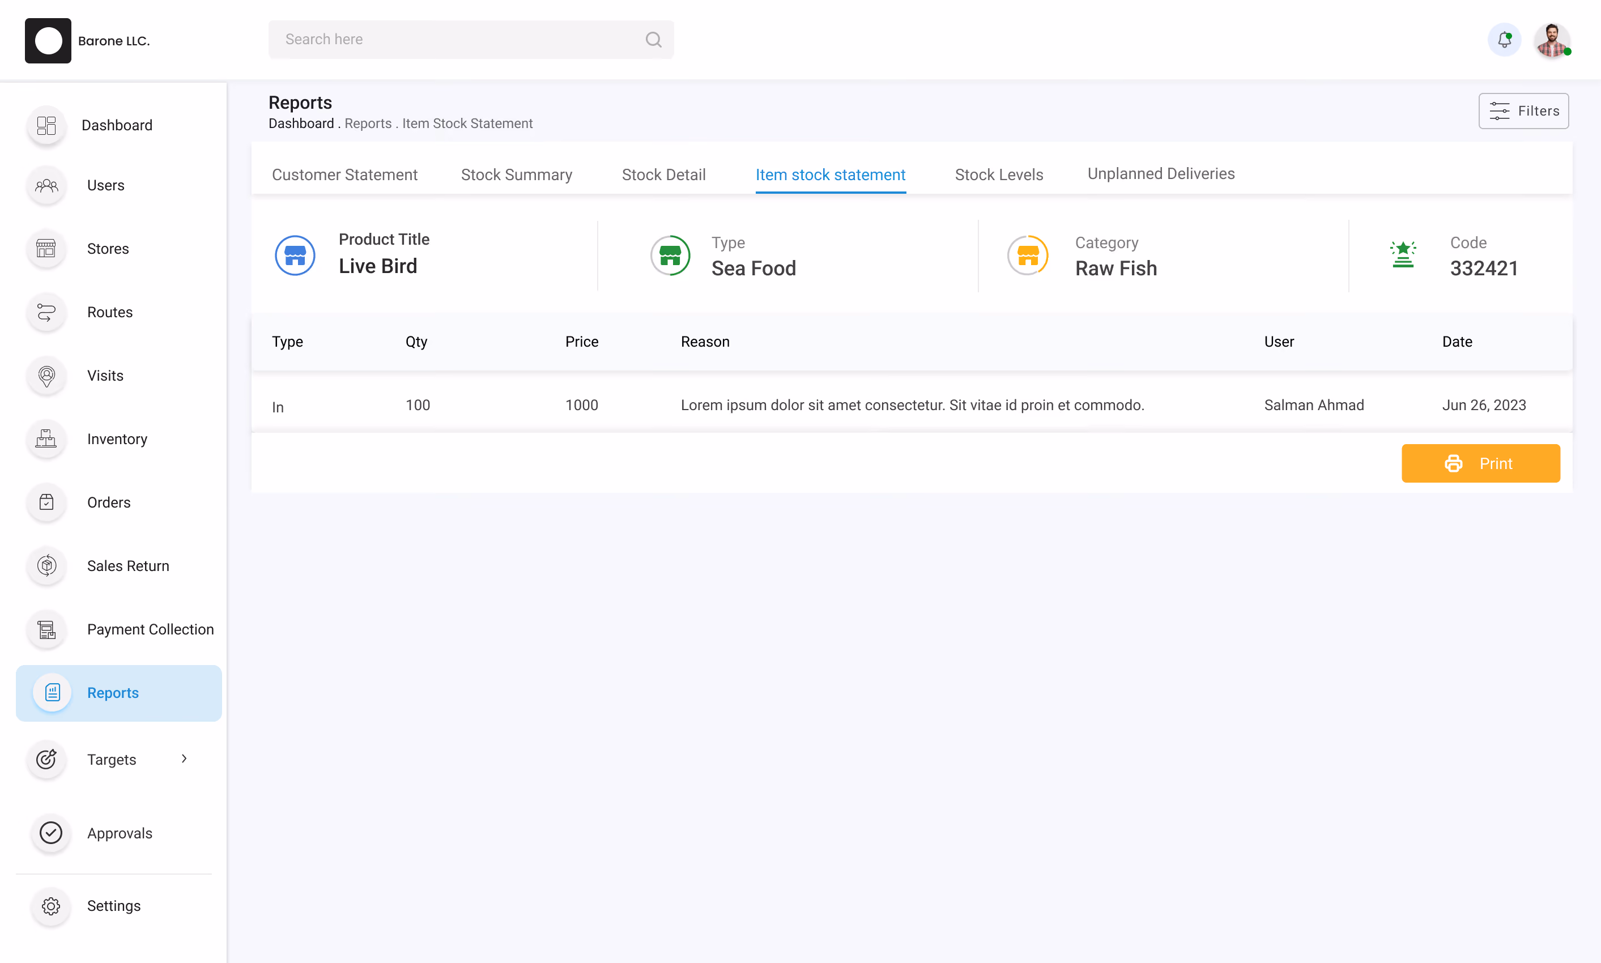Click the Live Bird product title
This screenshot has height=963, width=1601.
pyautogui.click(x=378, y=266)
